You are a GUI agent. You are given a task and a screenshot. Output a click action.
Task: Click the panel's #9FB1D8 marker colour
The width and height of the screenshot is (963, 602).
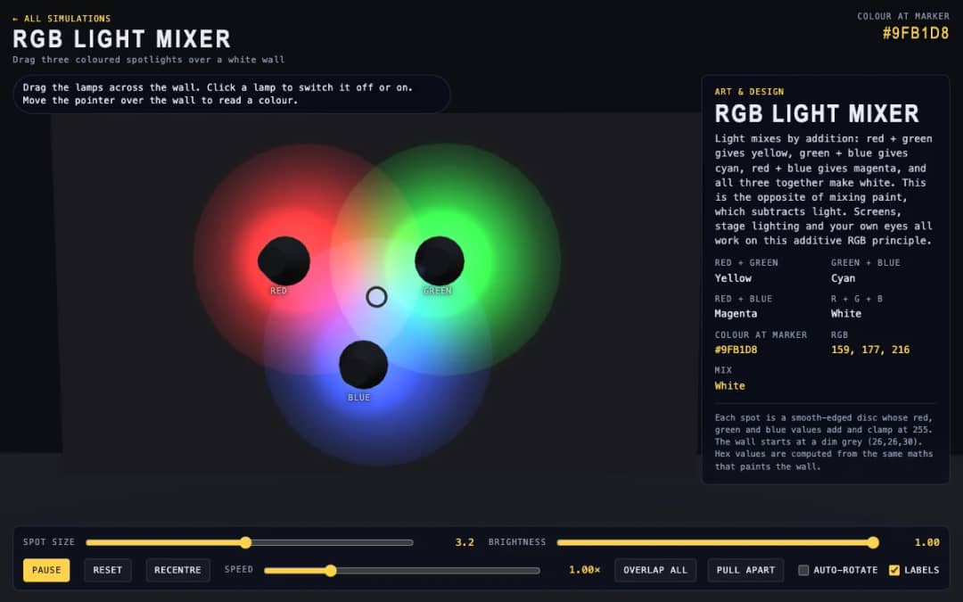pos(736,350)
